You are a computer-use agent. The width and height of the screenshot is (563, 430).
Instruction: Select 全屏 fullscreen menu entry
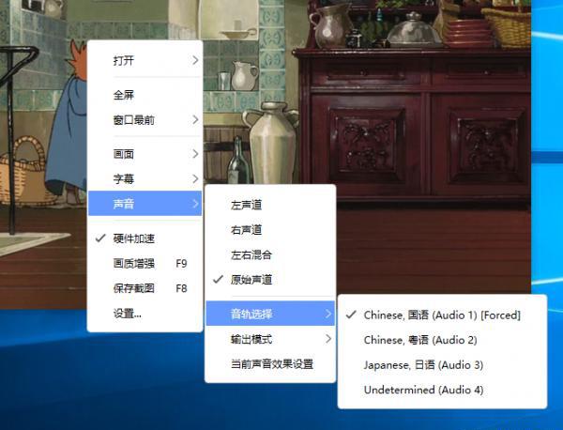pyautogui.click(x=145, y=95)
